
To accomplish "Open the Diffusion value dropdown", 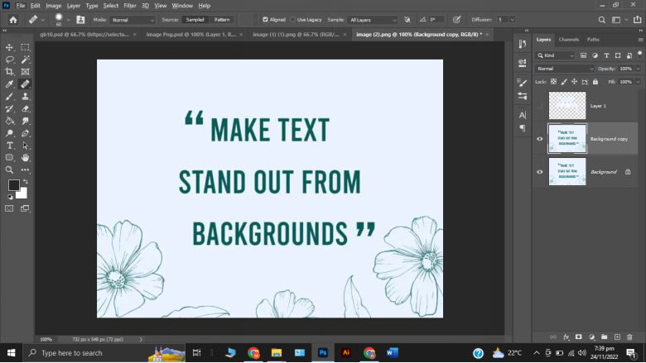I will (x=512, y=20).
